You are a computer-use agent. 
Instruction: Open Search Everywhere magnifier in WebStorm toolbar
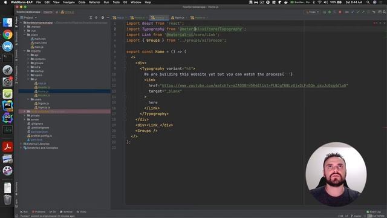385,12
